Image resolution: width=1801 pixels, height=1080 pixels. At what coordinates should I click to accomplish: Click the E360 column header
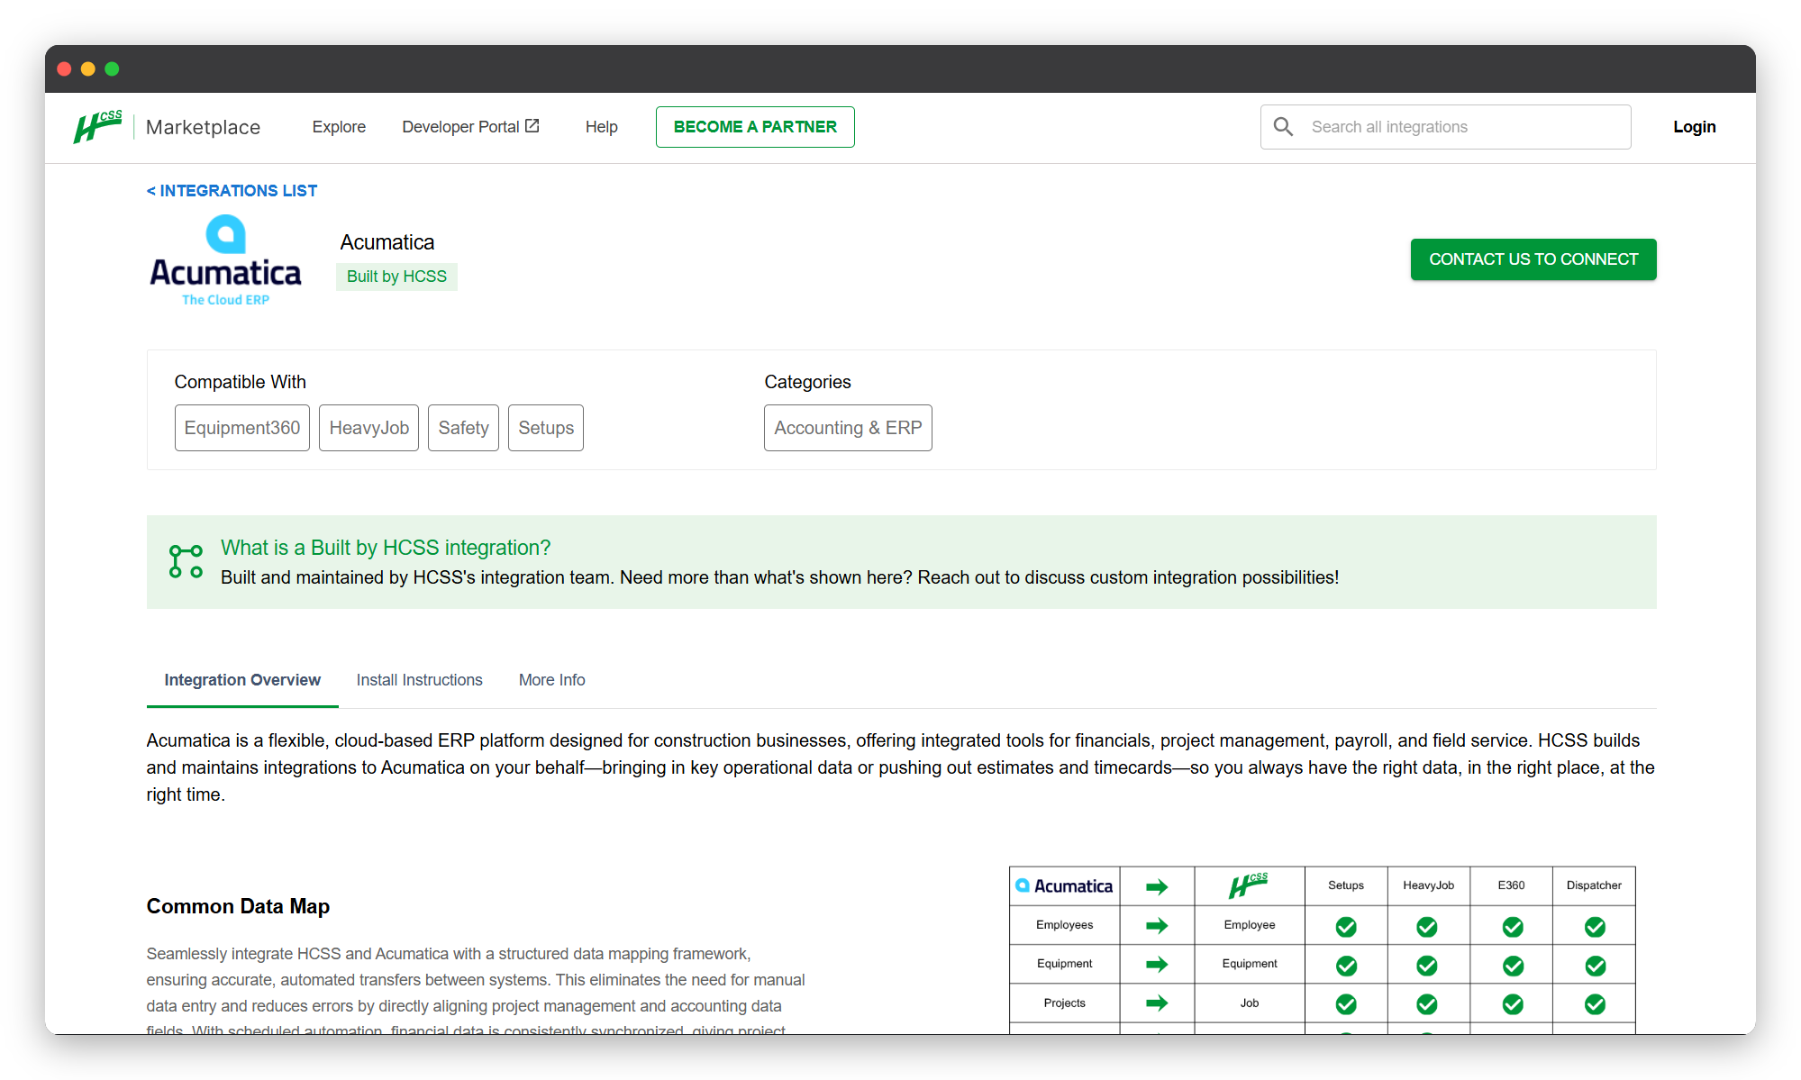[1511, 885]
